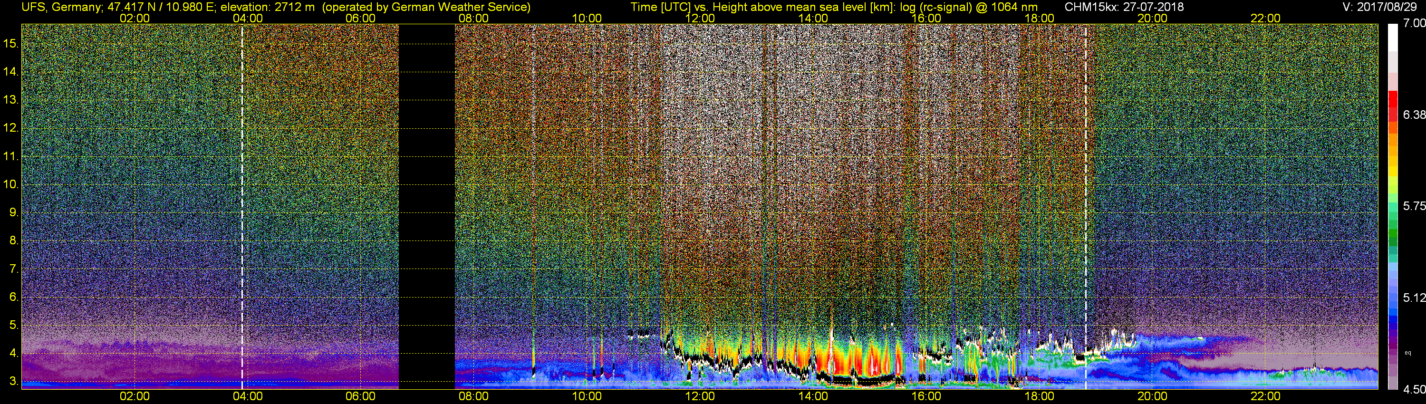Click the '08:00' label on the top time axis
This screenshot has height=404, width=1426.
474,18
